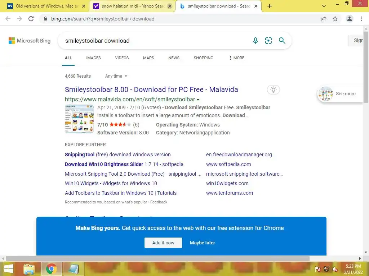Click www.softpedia.com link
This screenshot has height=276, width=369.
pos(228,164)
